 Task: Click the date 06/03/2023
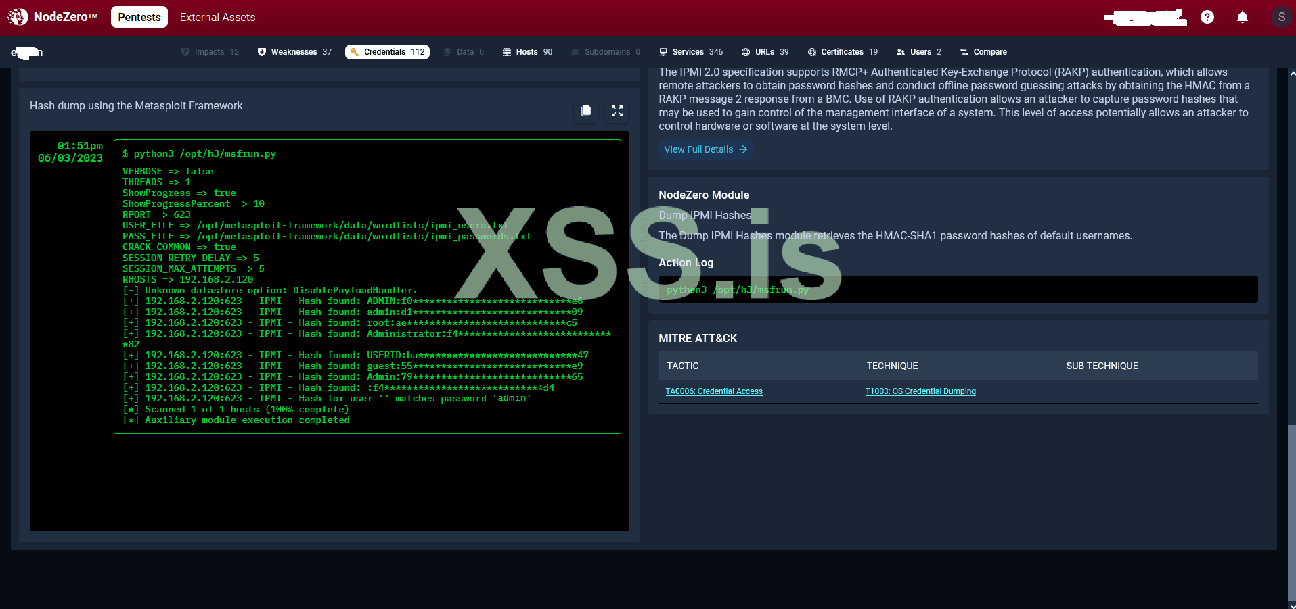pos(70,158)
